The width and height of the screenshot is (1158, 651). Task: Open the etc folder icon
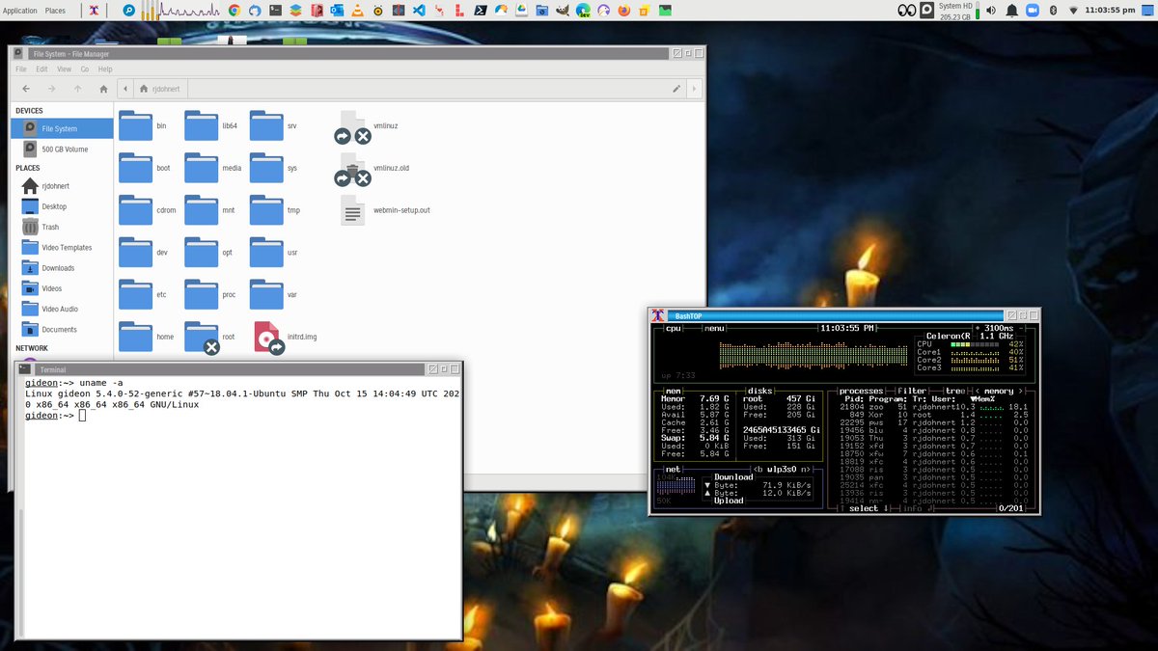(x=136, y=292)
